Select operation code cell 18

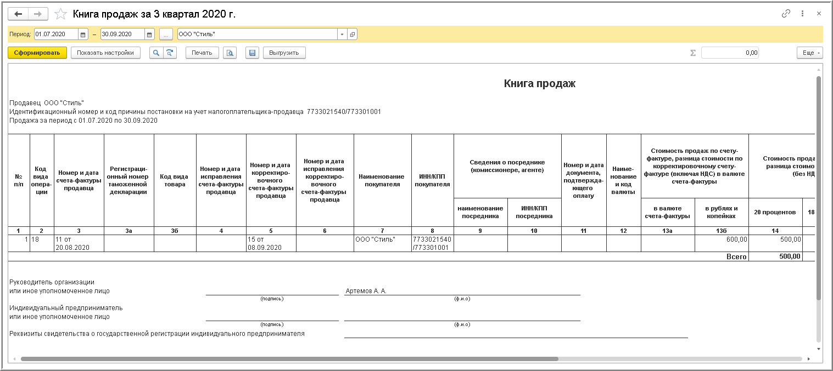[x=42, y=243]
